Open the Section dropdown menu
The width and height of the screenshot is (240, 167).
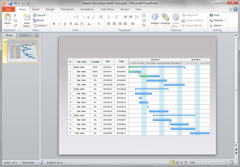tap(41, 26)
